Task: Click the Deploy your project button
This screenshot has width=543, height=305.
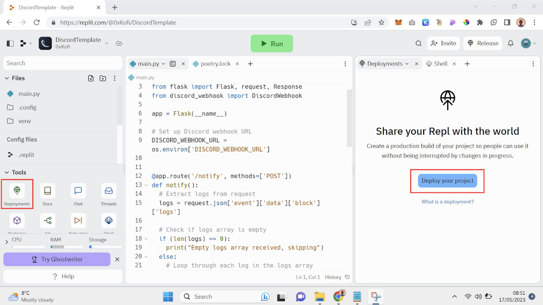Action: click(447, 181)
